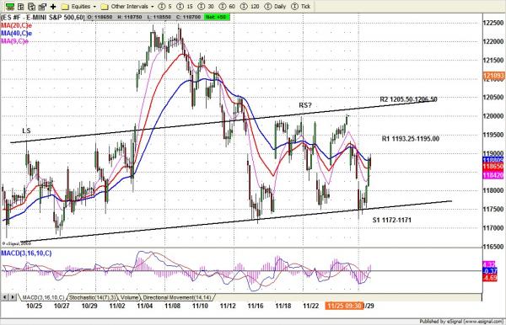
Task: Click the properties icon before plus sign
Action: point(42,6)
